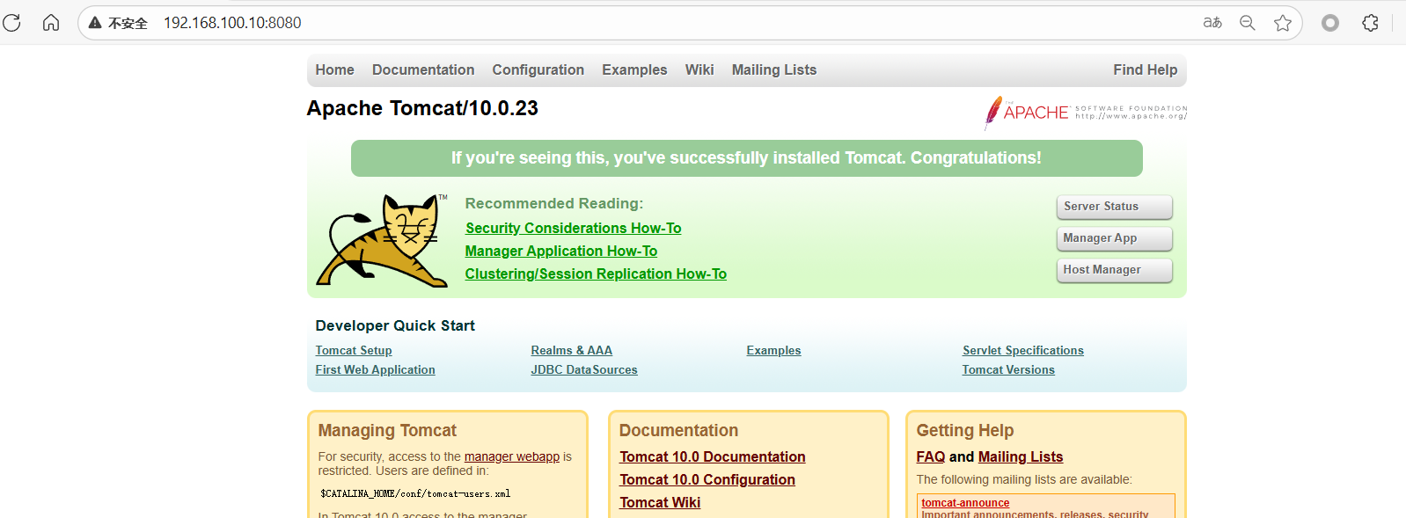Open Mailing Lists link under Getting Help
Image resolution: width=1406 pixels, height=518 pixels.
pyautogui.click(x=1020, y=456)
